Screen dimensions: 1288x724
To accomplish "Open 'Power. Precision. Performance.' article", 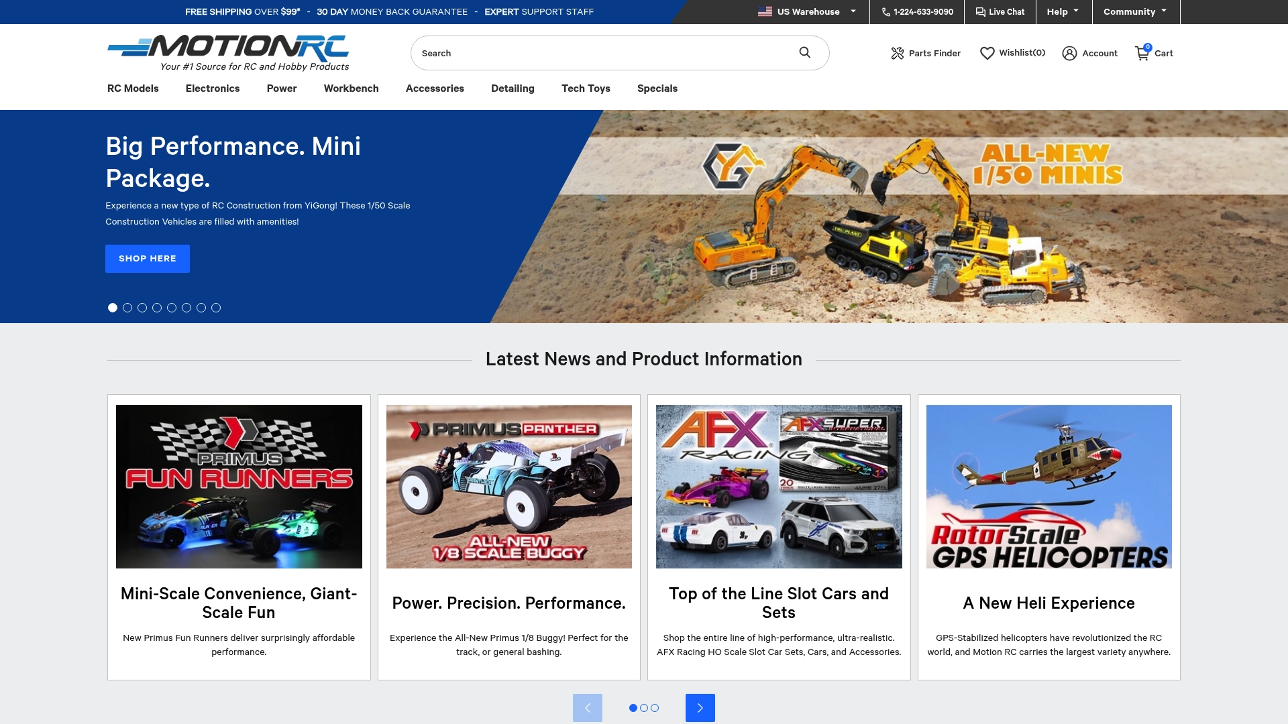I will [x=509, y=603].
